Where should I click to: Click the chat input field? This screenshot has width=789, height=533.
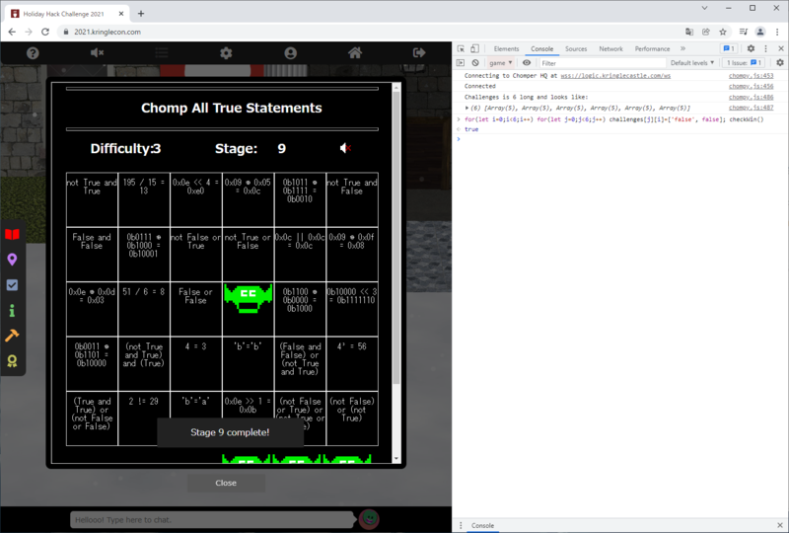click(212, 520)
